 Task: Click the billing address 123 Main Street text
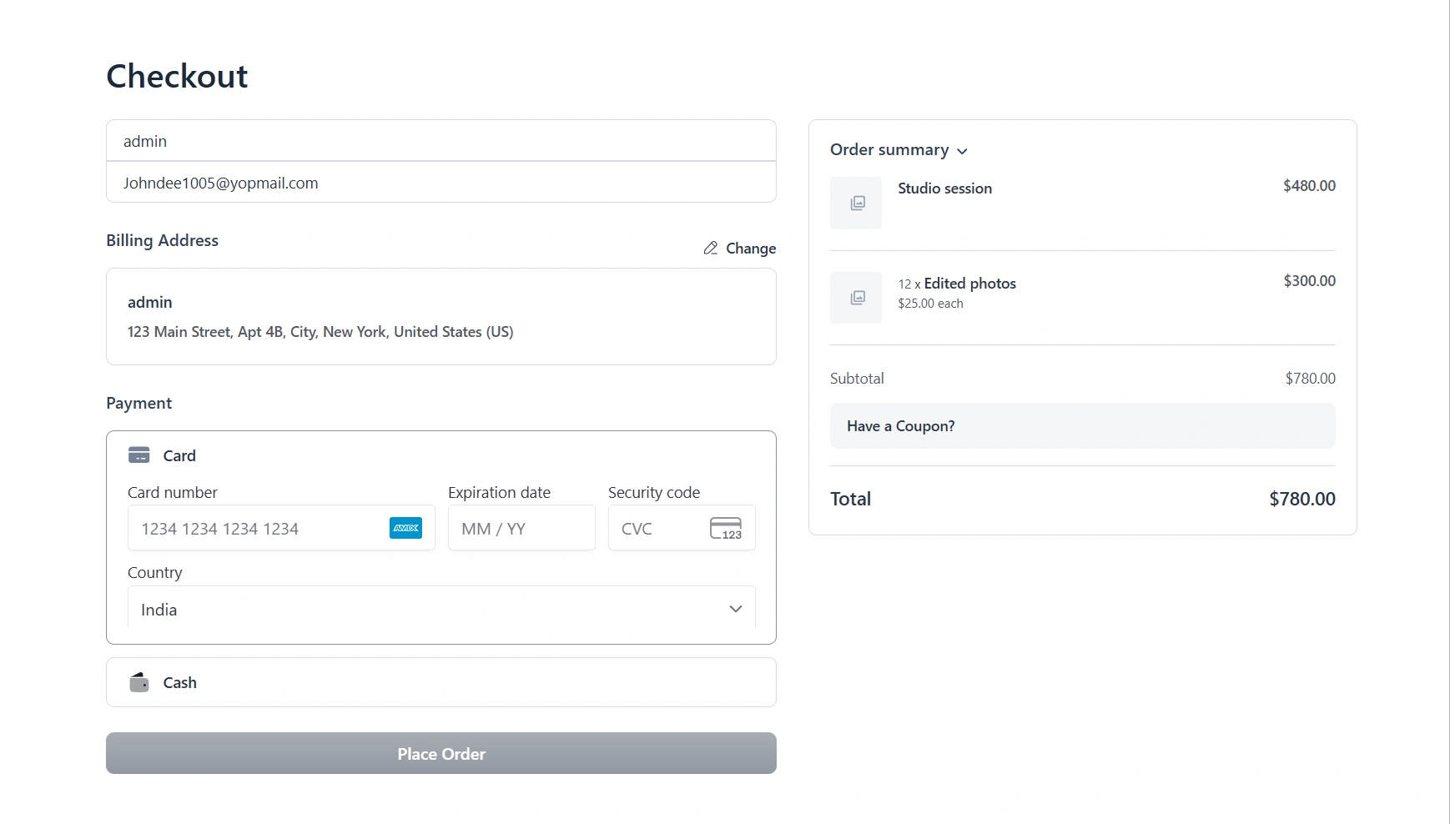[x=320, y=332]
